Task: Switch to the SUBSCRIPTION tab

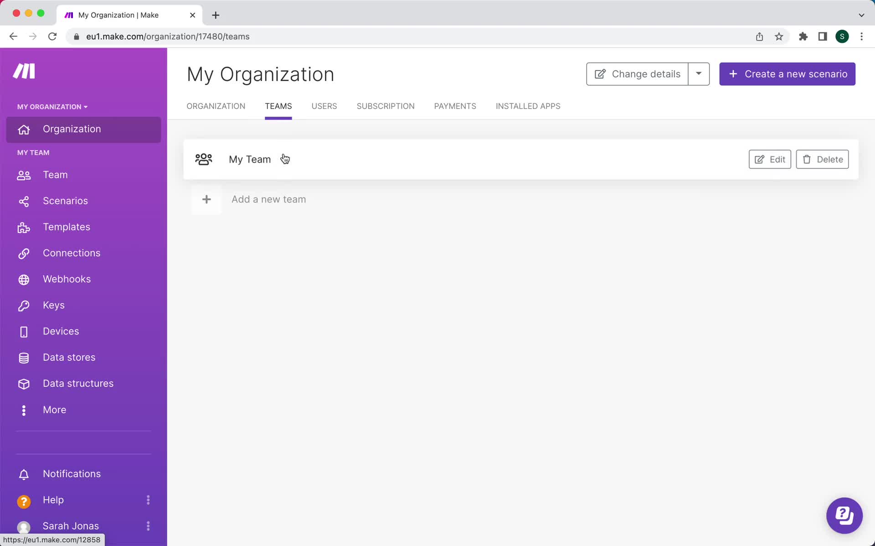Action: [385, 106]
